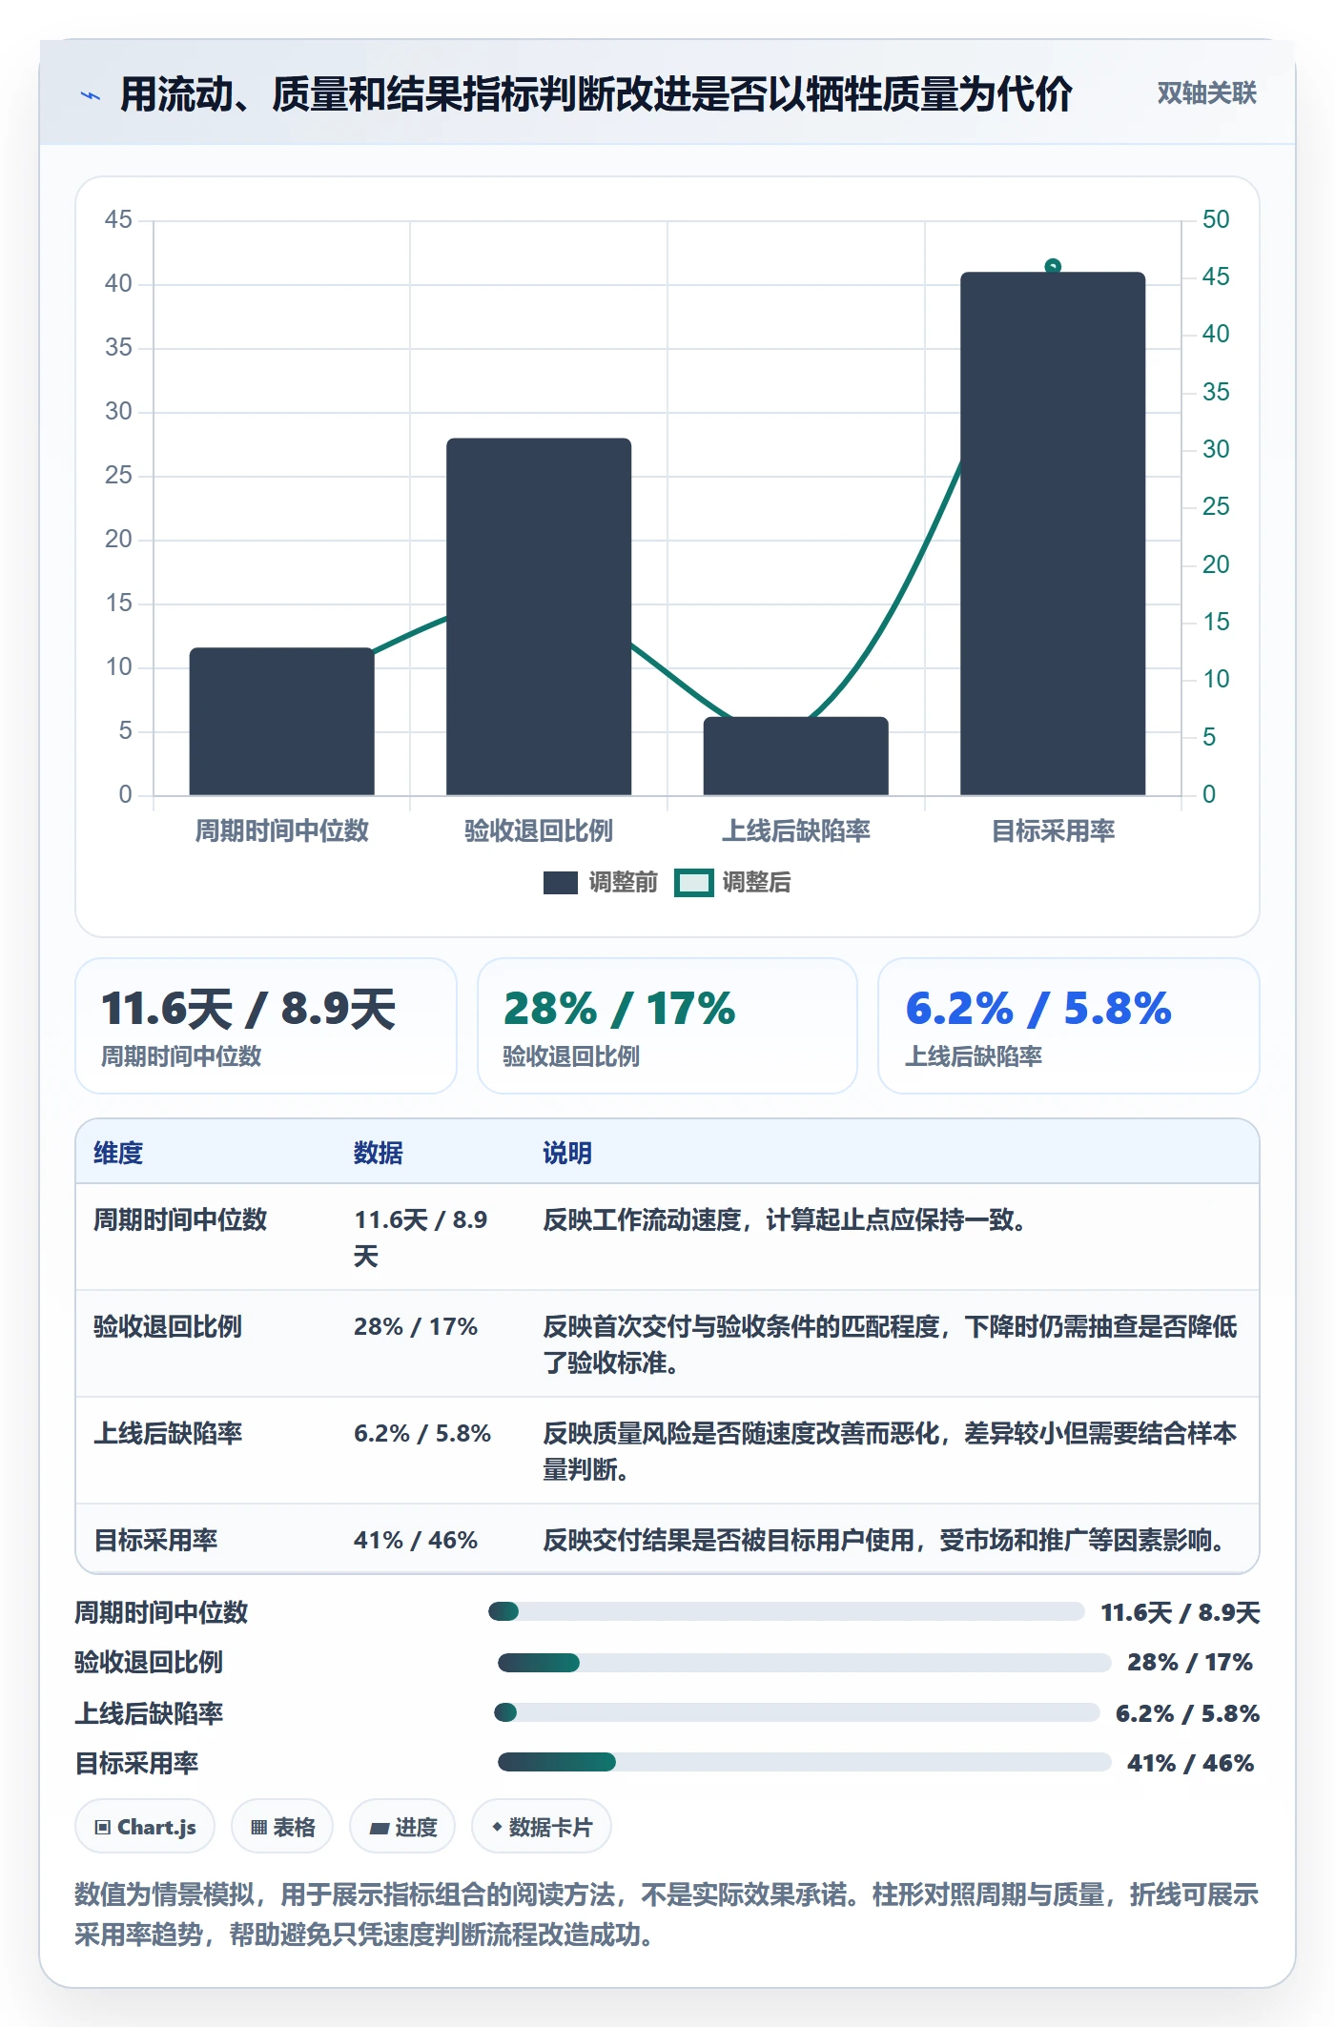1335x2027 pixels.
Task: Click the Chart.js tag chip
Action: click(145, 1827)
